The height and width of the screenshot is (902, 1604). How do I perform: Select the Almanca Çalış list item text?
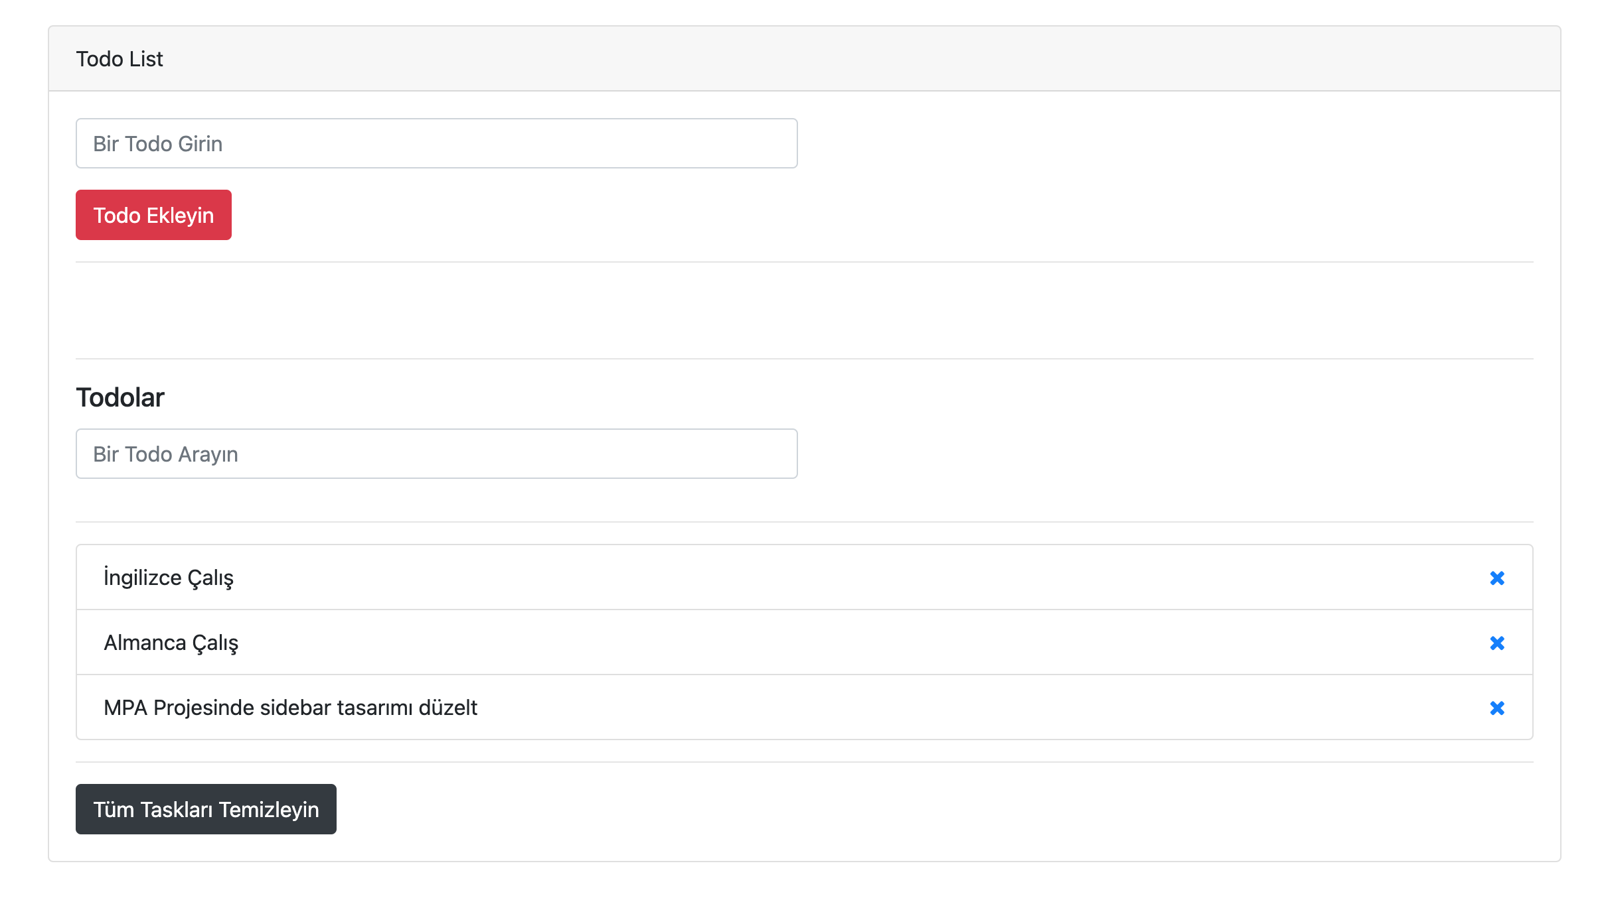click(171, 643)
